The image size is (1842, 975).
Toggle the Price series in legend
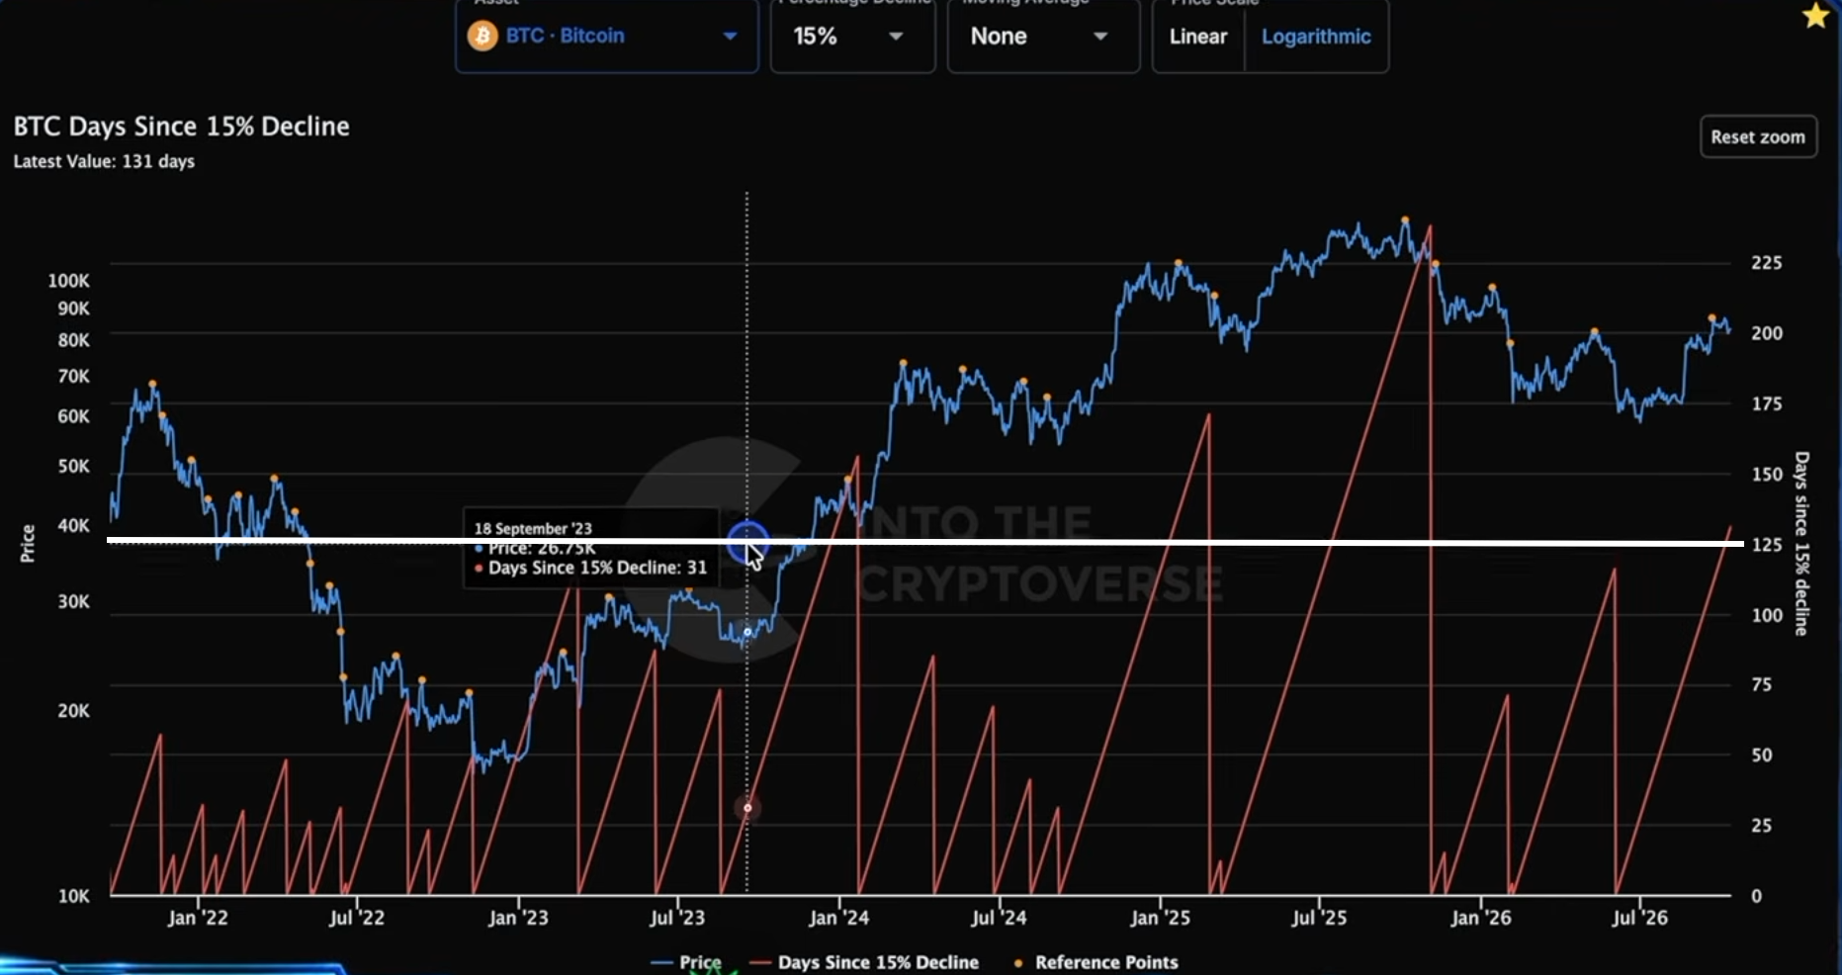click(686, 962)
